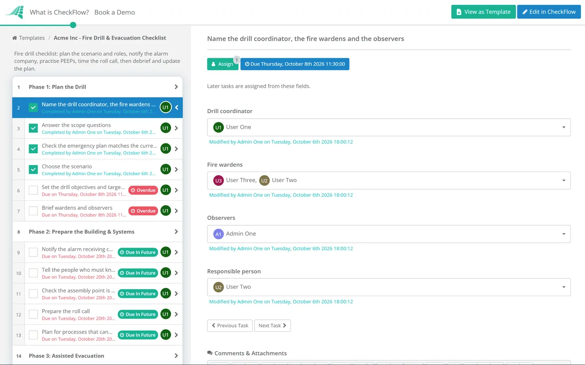Open the Responsible person dropdown
Viewport: 585px width, 365px height.
click(389, 287)
